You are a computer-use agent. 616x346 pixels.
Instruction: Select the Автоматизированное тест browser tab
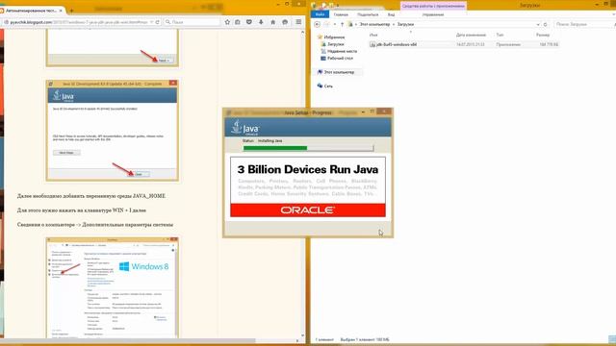click(x=31, y=11)
